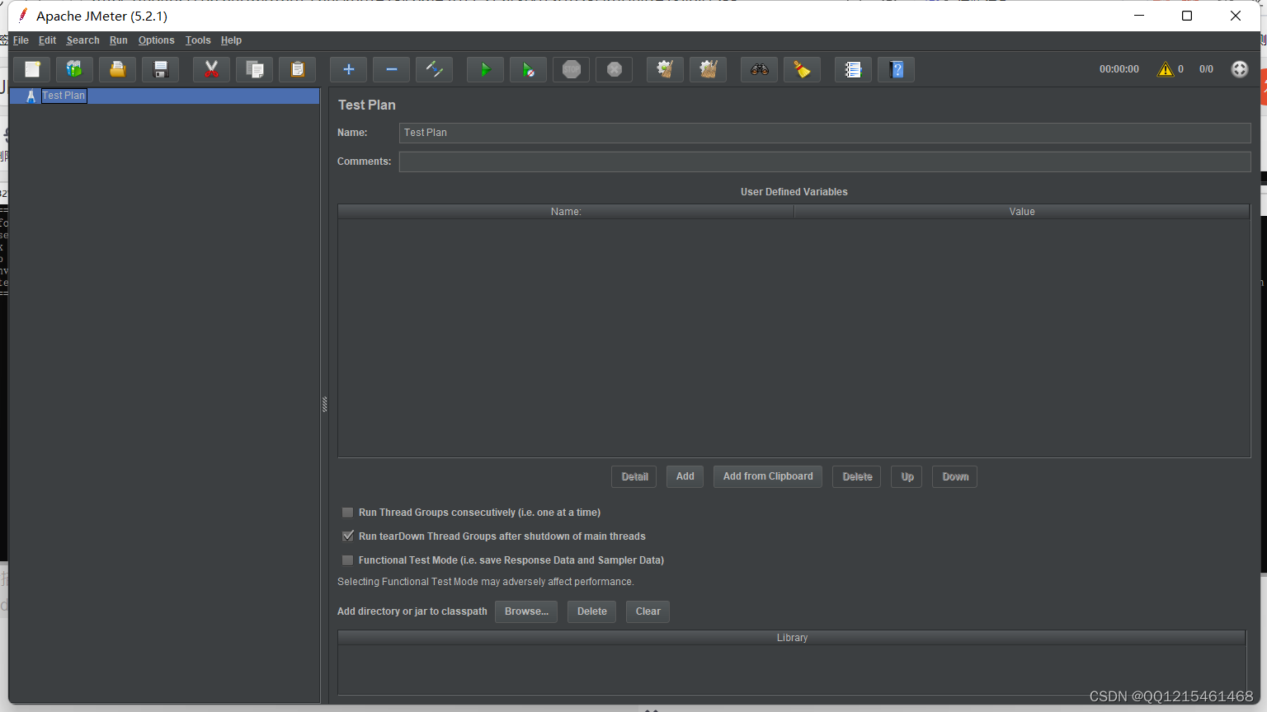Click the Detail button
Image resolution: width=1267 pixels, height=712 pixels.
(634, 476)
